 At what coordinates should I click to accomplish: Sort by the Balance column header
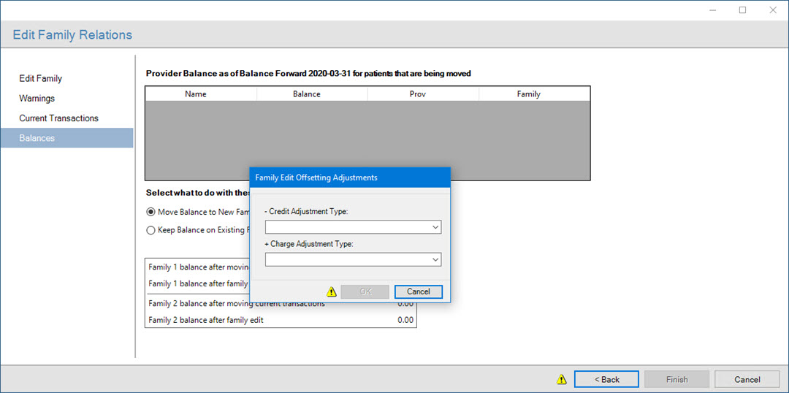point(307,94)
